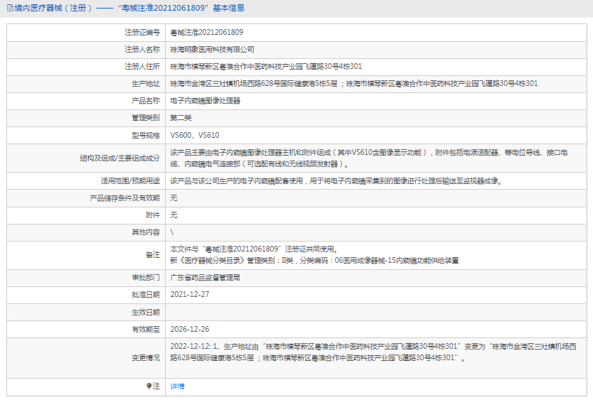Select the backslash value in 其他内容 row

click(x=172, y=232)
